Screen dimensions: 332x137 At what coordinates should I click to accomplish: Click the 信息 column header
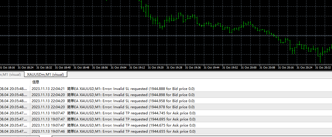(x=35, y=82)
